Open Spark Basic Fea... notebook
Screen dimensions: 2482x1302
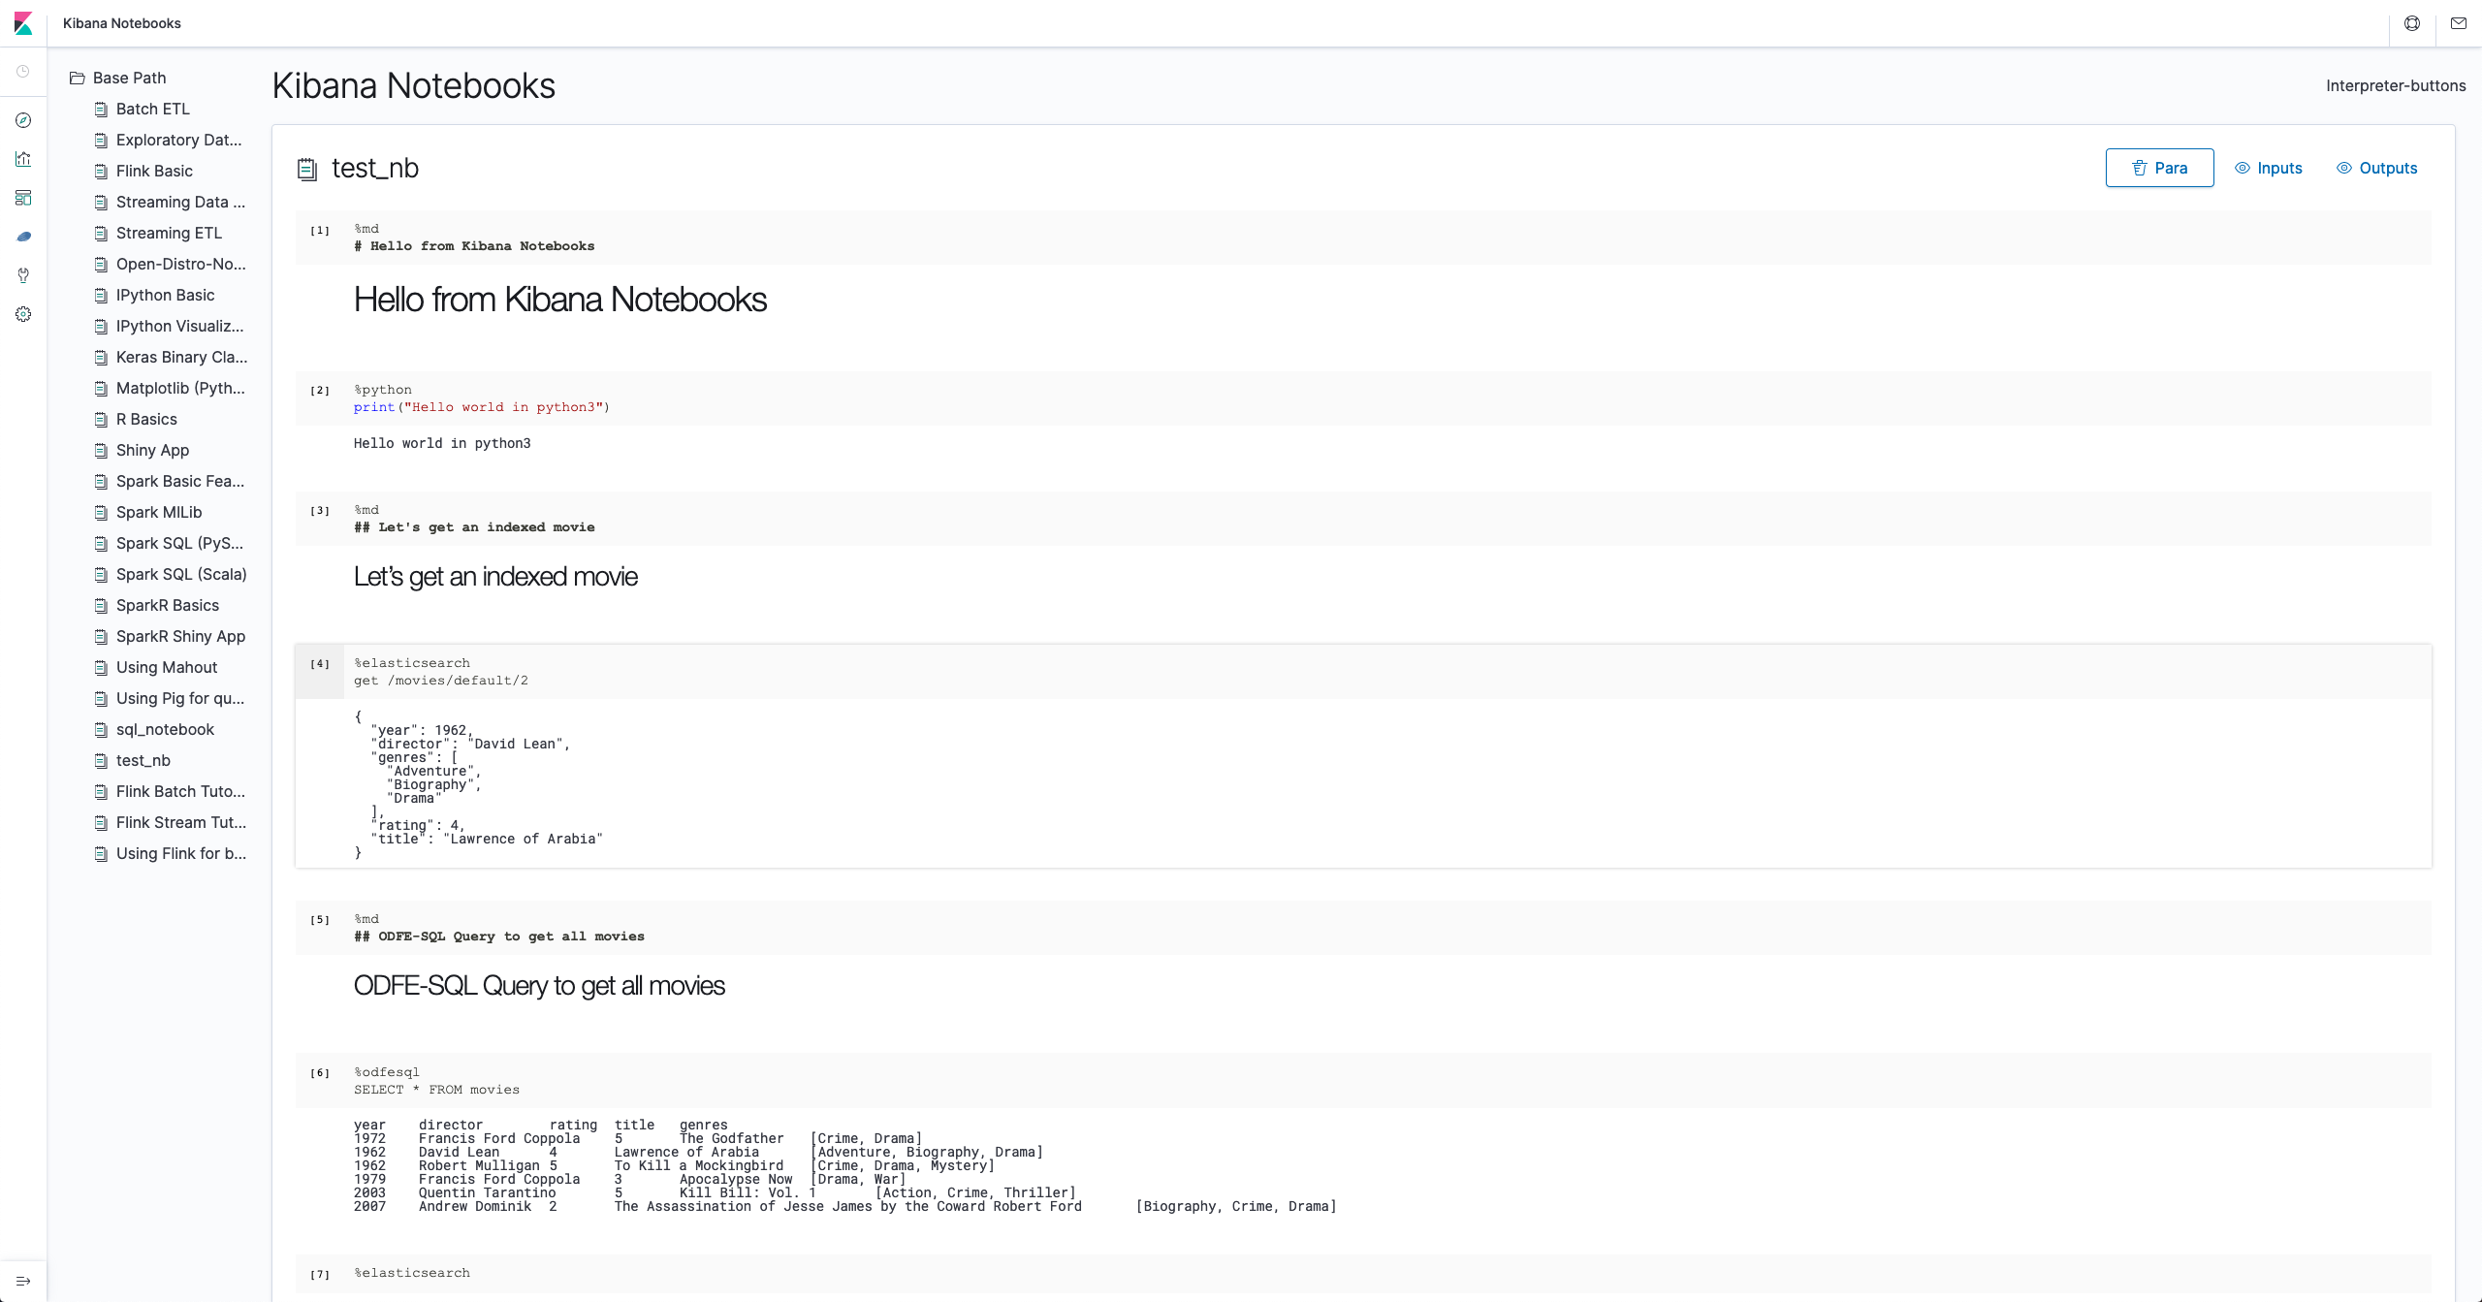pyautogui.click(x=180, y=481)
